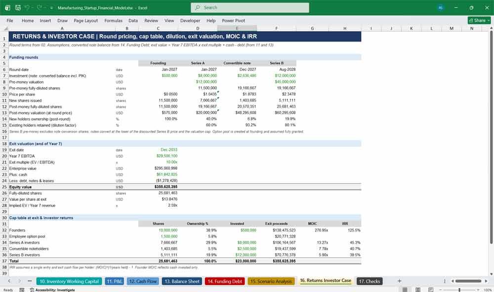The image size is (494, 292).
Task: Switch to the 14. Funding Debt sheet
Action: click(225, 281)
